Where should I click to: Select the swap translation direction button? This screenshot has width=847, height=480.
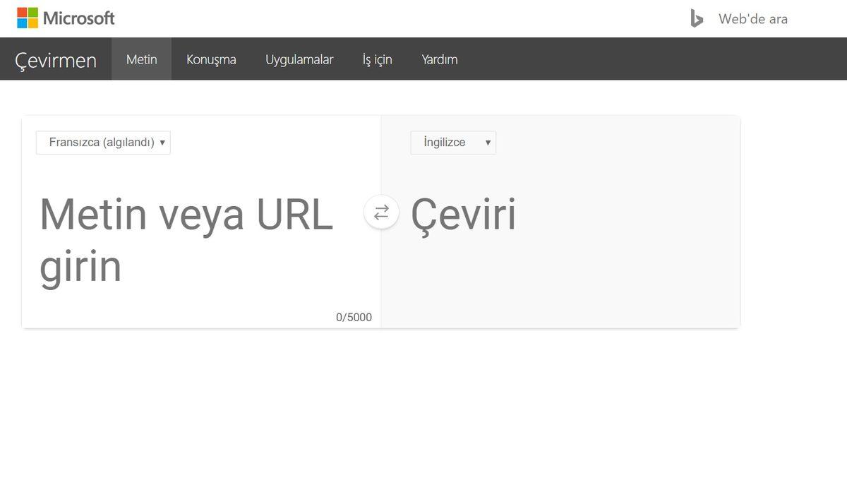[381, 212]
